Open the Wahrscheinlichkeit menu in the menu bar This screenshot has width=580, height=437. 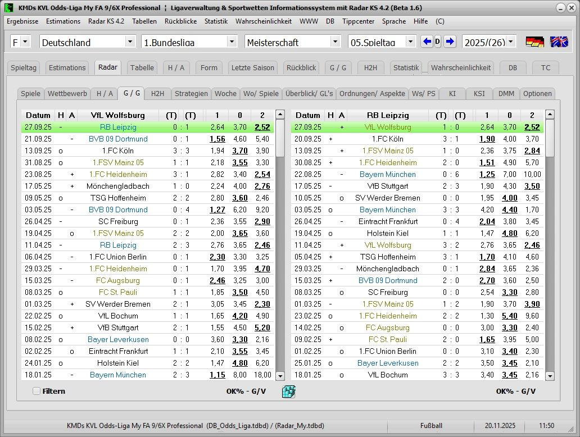click(263, 21)
